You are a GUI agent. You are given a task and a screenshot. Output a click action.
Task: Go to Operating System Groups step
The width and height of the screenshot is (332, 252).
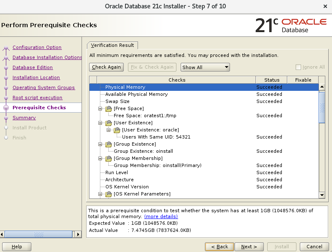click(x=43, y=87)
